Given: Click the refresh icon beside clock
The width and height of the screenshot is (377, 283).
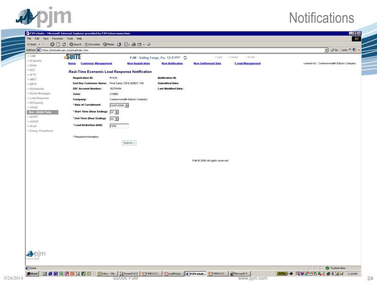Looking at the screenshot, I should click(185, 58).
